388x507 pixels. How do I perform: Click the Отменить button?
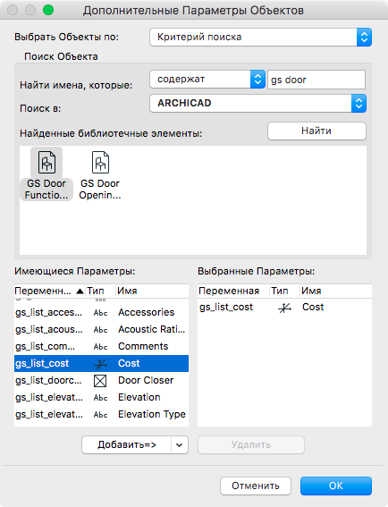coord(256,486)
